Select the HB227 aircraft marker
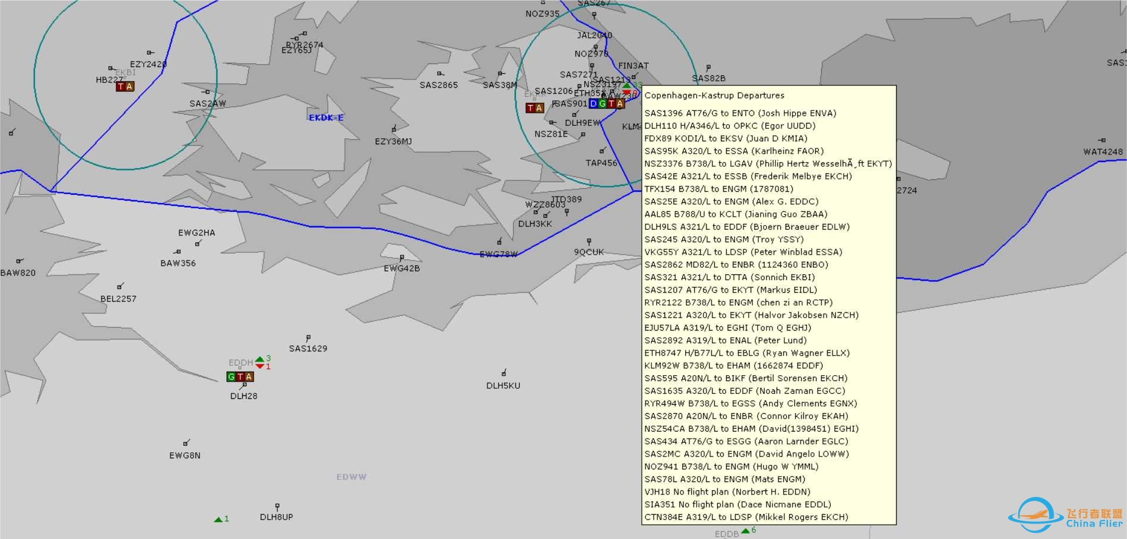Image resolution: width=1127 pixels, height=539 pixels. (111, 68)
